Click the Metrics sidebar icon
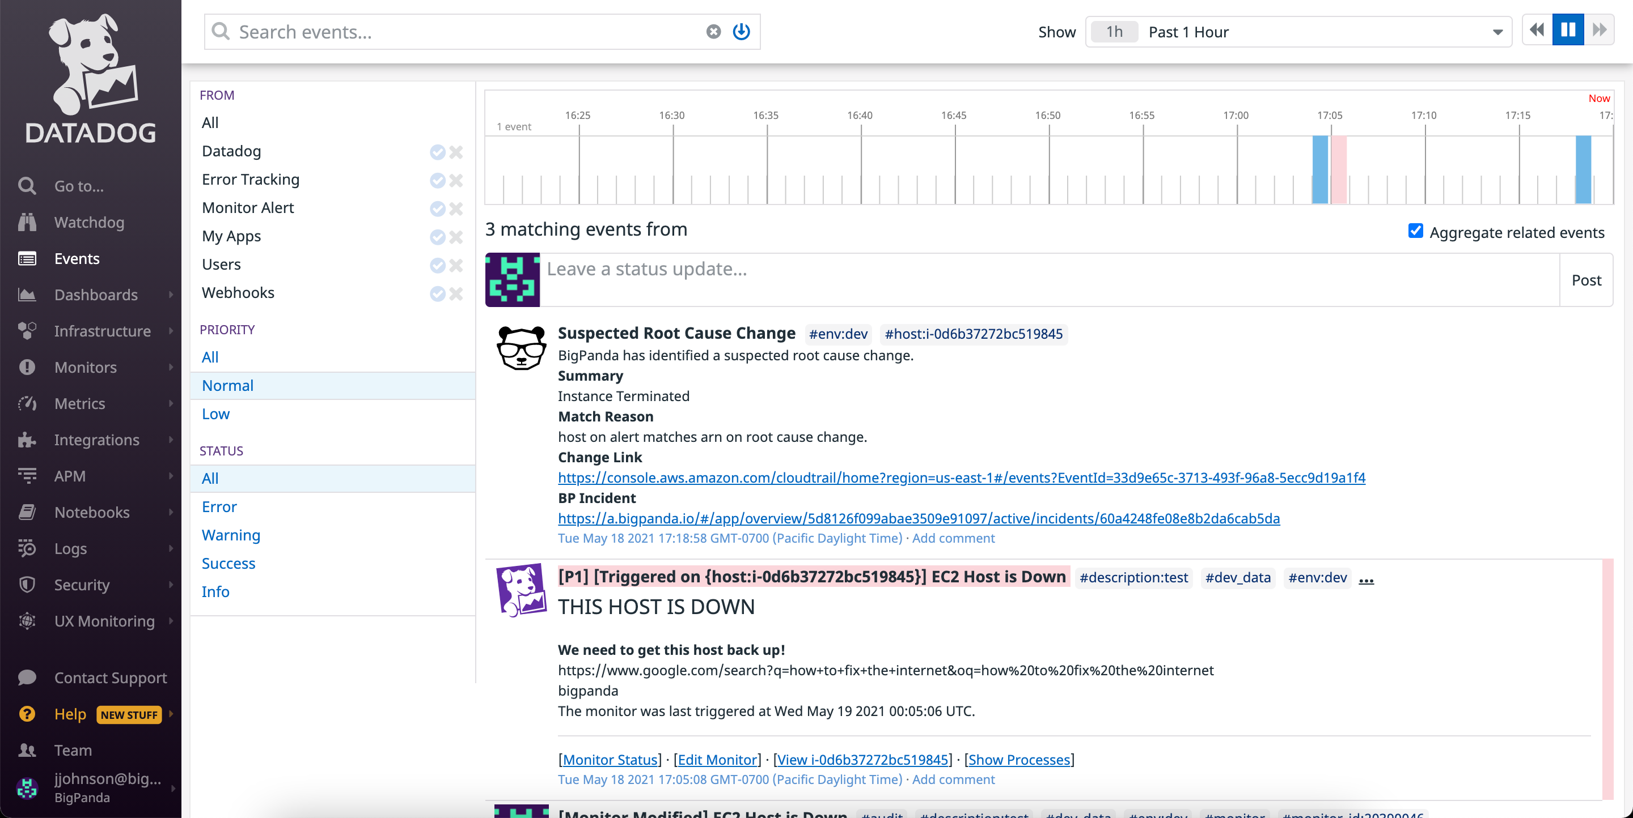Viewport: 1633px width, 818px height. [x=27, y=403]
